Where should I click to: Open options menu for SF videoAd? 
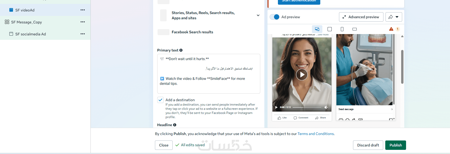pos(83,10)
